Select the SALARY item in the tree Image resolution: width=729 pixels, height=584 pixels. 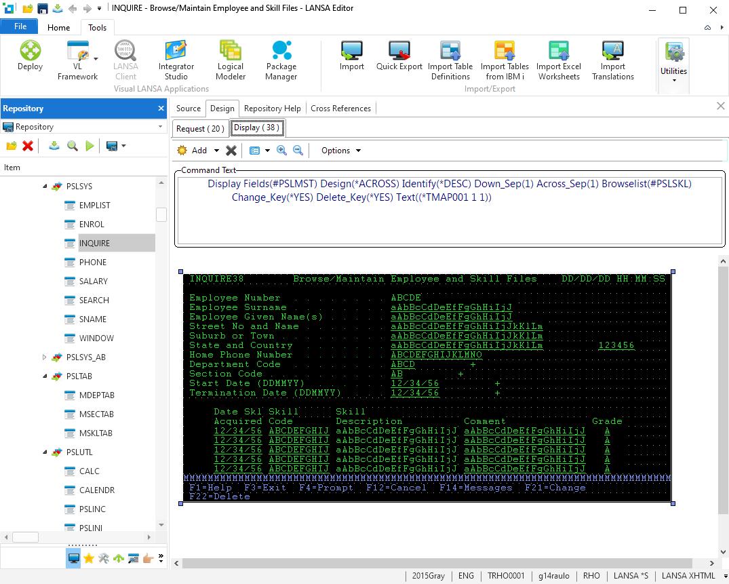pos(94,281)
